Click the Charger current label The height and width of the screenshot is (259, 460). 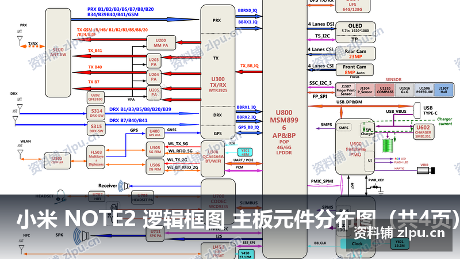[x=444, y=121]
